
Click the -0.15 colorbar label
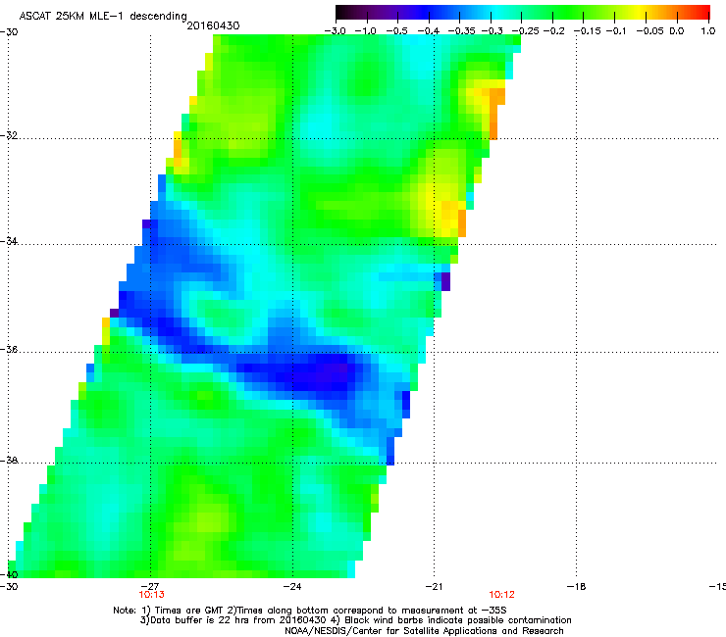587,31
